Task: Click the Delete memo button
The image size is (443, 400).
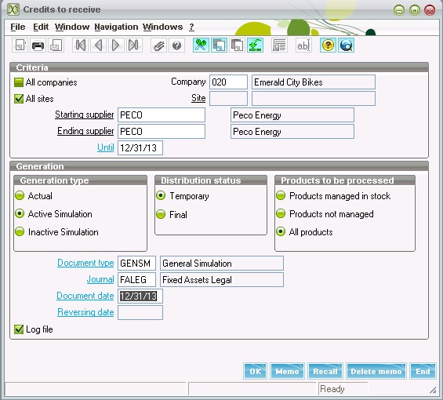Action: [x=376, y=371]
